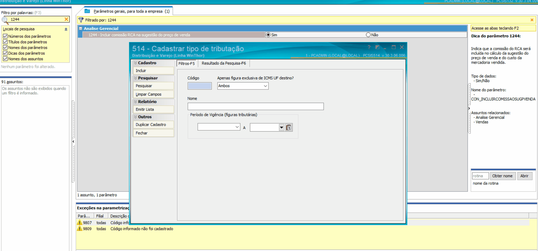Viewport: 538px width, 251px height.
Task: Open the calendar icon in Período de Vigência
Action: coord(289,127)
